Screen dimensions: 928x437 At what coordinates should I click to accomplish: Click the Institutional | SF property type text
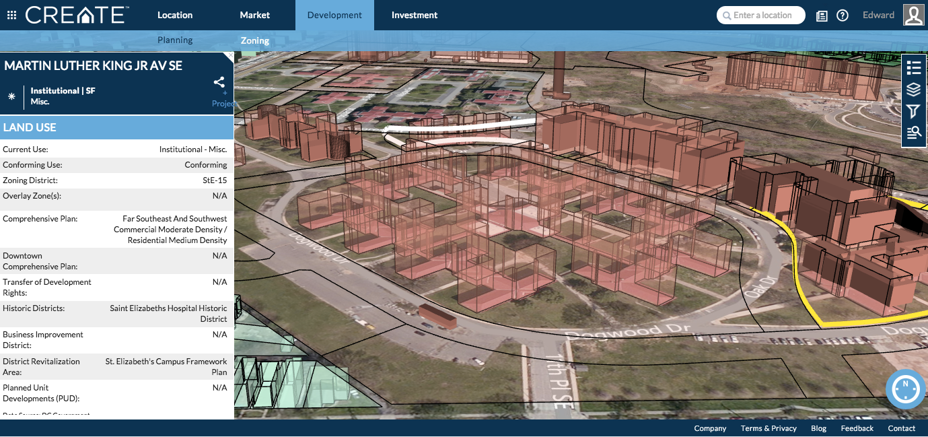(63, 91)
